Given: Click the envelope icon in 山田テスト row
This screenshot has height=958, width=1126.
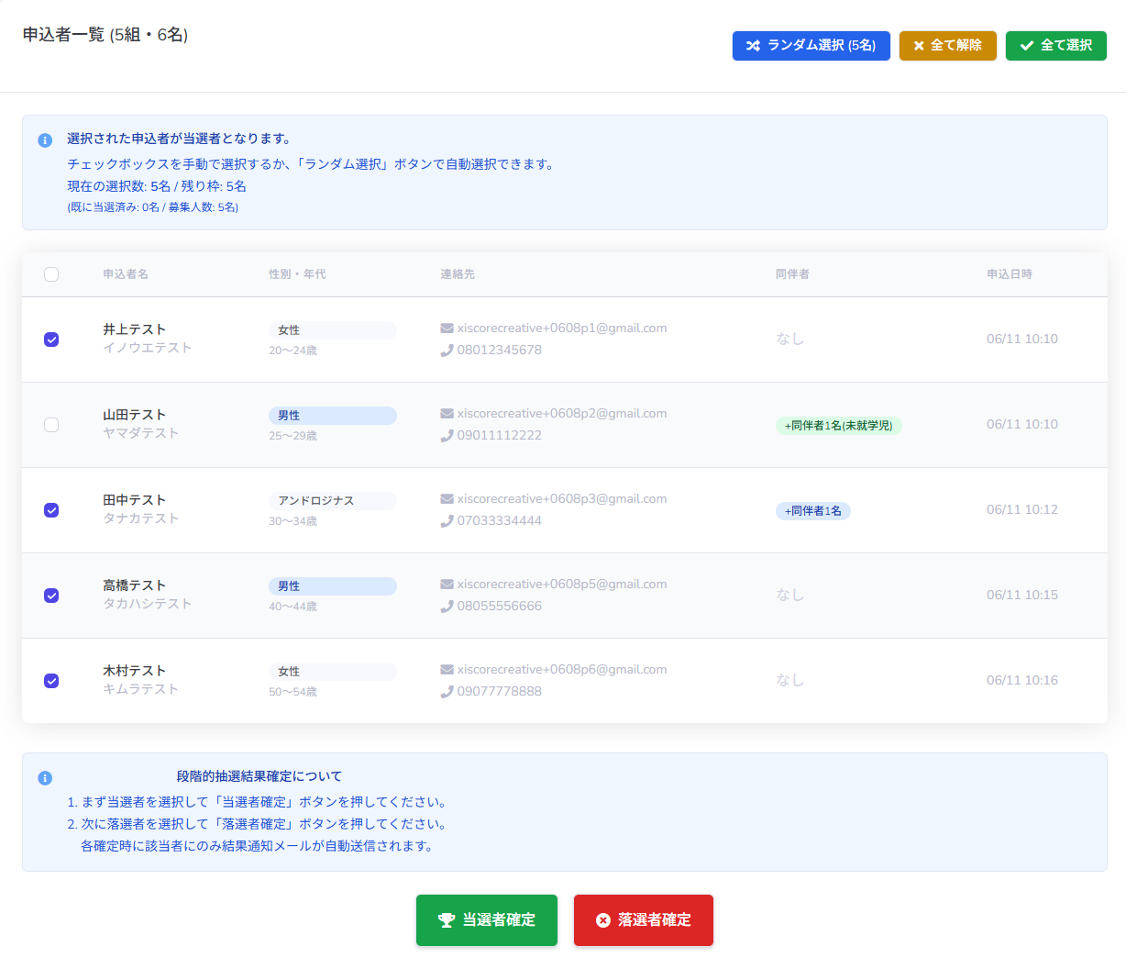Looking at the screenshot, I should pyautogui.click(x=447, y=414).
